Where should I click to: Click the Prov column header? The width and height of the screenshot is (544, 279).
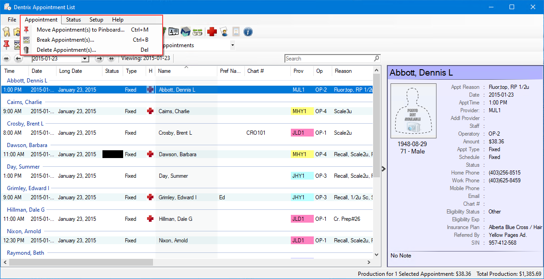(298, 71)
